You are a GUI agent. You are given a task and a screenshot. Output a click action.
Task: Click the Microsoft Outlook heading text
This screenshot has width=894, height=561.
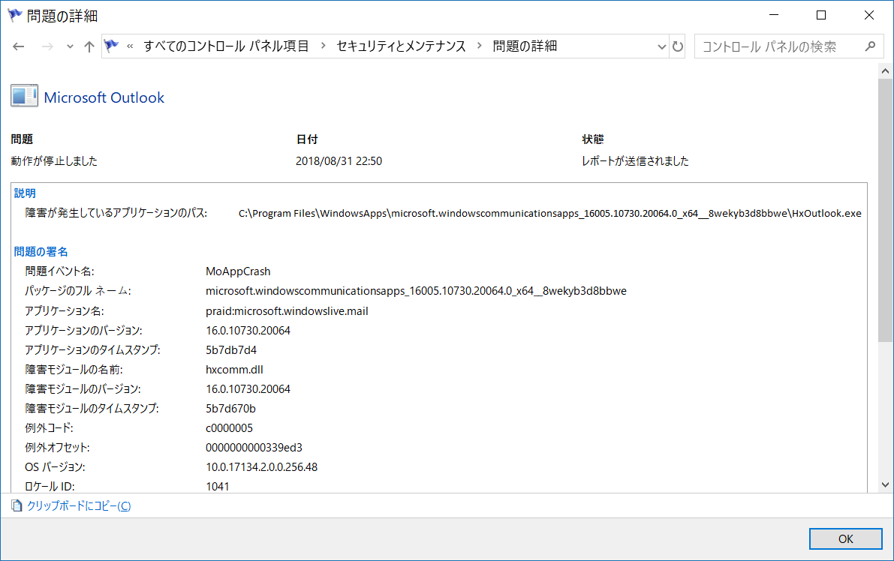[104, 97]
